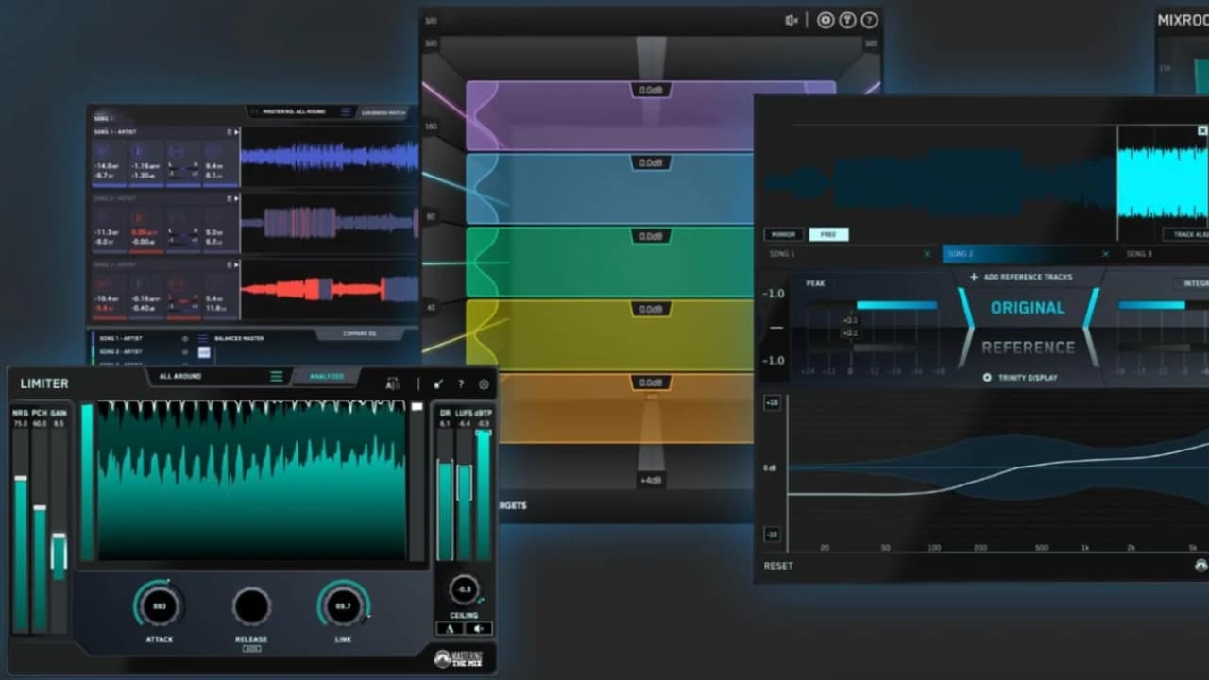Screen dimensions: 1209x680
Task: Click yellow band 0.0dB gain tab
Action: (x=652, y=309)
